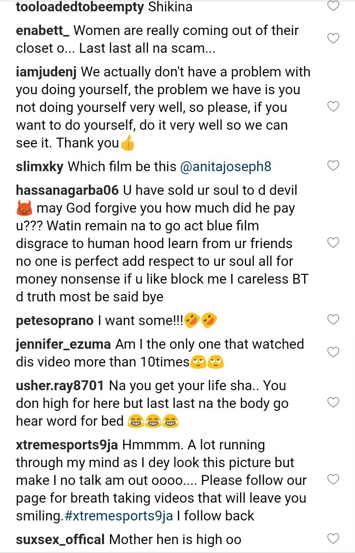Tap the username enabett_
The width and height of the screenshot is (355, 553).
point(42,31)
